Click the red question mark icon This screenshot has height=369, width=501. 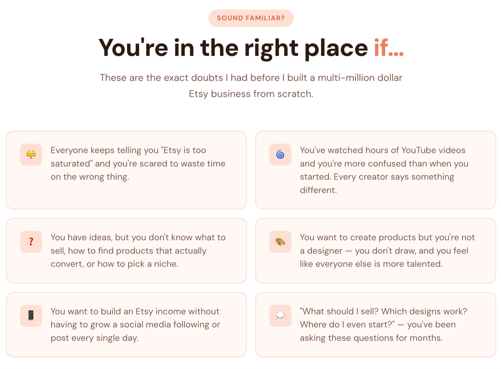pos(31,242)
